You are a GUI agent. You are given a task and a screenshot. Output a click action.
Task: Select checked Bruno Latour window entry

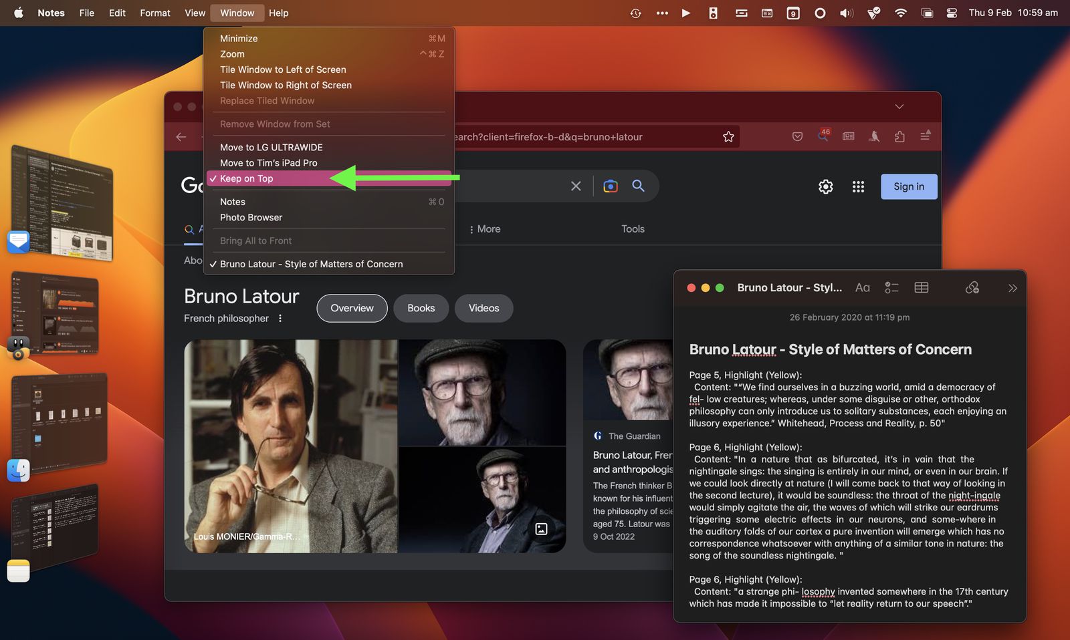311,264
